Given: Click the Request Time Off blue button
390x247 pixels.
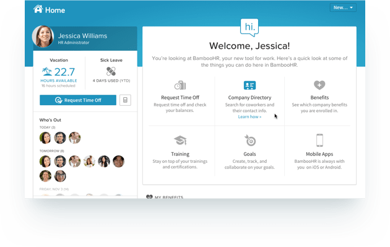Looking at the screenshot, I should point(78,100).
